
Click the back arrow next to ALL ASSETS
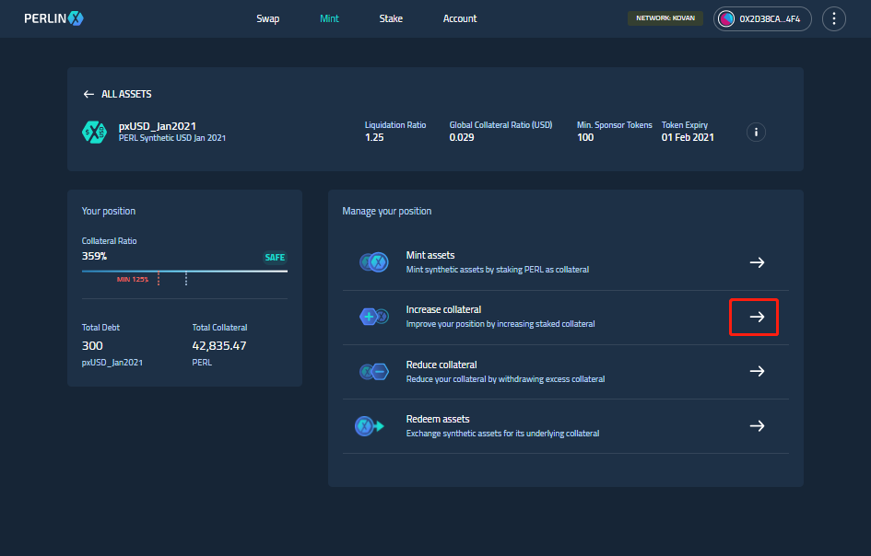pyautogui.click(x=88, y=94)
